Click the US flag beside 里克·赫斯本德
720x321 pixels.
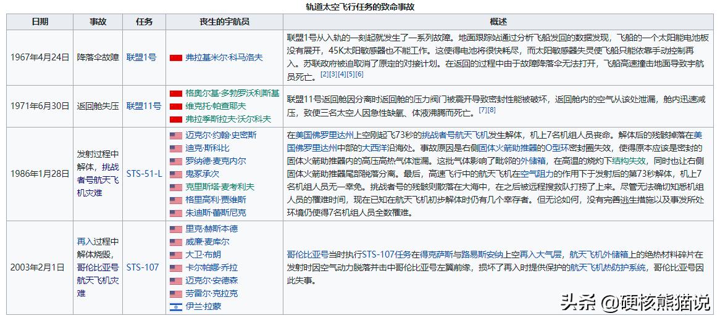point(176,229)
